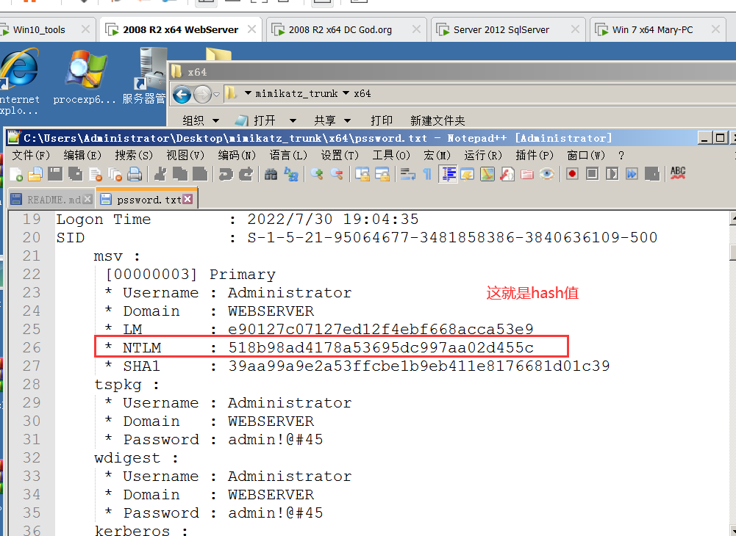Expand the mimikatz_trunk breadcrumb arrow
This screenshot has height=536, width=736.
click(x=346, y=94)
